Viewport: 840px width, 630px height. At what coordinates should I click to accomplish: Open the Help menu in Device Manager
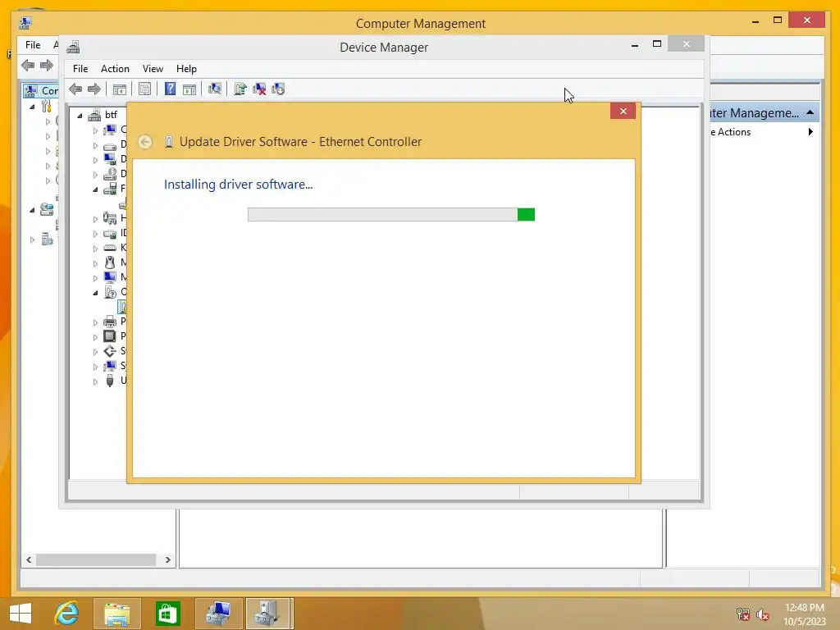186,69
